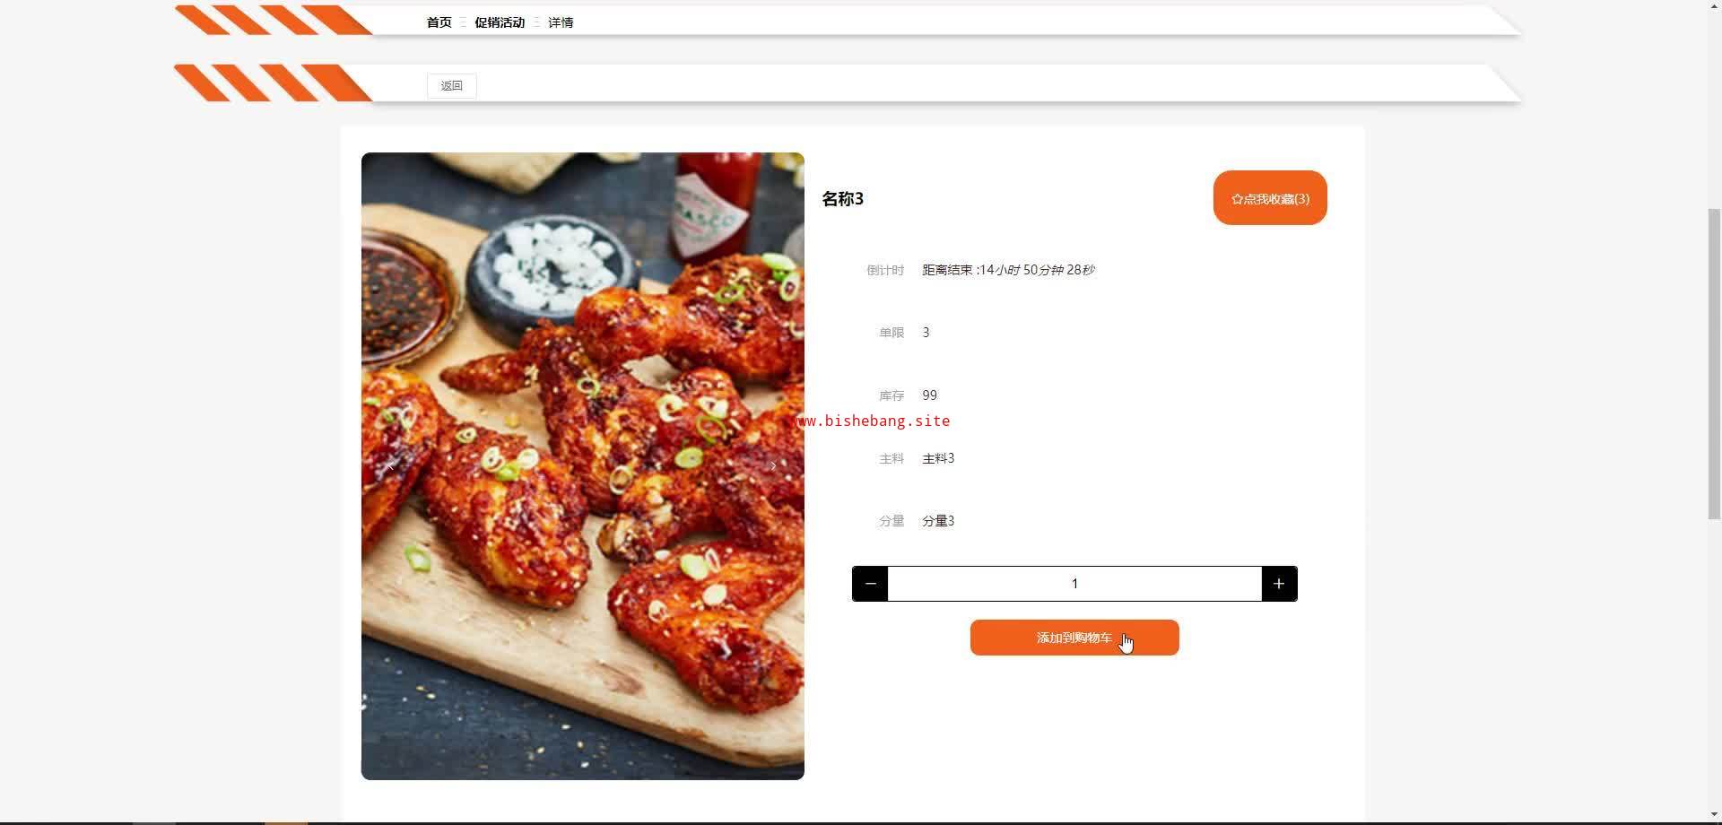This screenshot has width=1722, height=825.
Task: Click the product title 名称3
Action: pos(843,199)
